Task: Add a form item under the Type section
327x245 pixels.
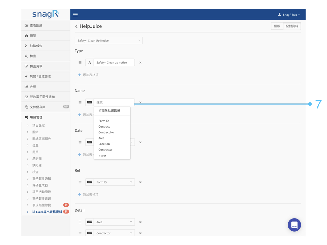Action: 88,75
